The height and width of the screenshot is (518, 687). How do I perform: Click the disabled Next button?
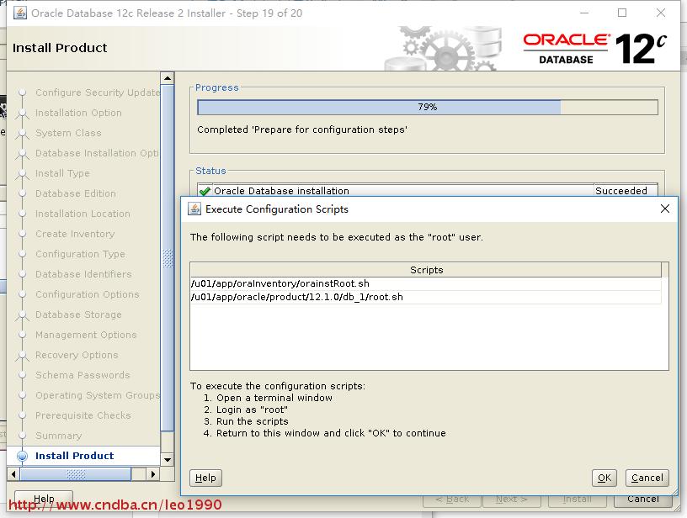coord(511,499)
